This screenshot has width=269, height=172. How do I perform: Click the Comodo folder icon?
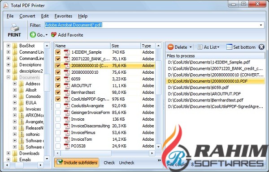[x=21, y=96]
